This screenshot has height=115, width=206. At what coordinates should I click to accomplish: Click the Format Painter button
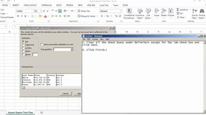(x=7, y=17)
